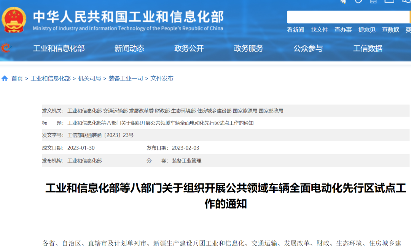Click the category value 装备工业管理
The image size is (411, 251).
[x=186, y=161]
